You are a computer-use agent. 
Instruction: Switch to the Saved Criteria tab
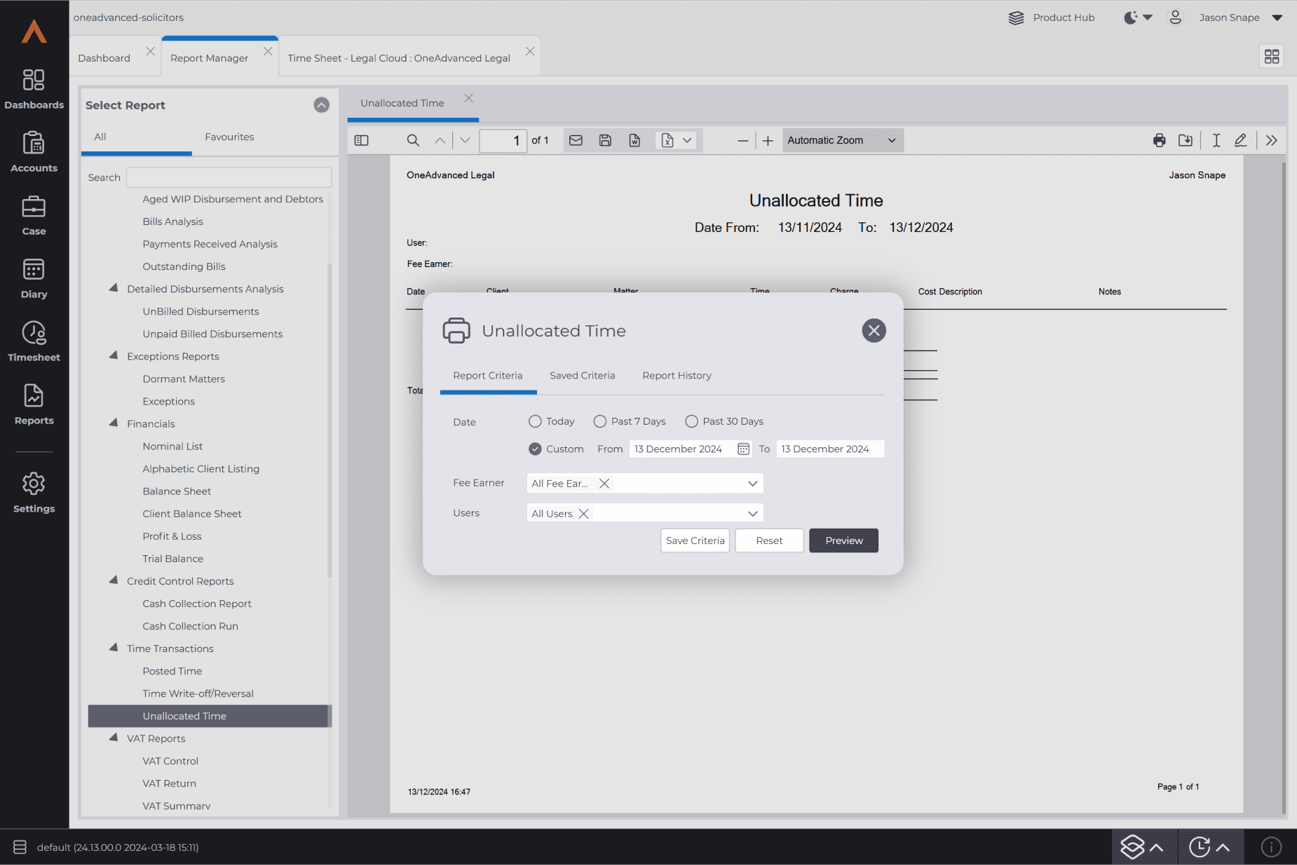582,376
